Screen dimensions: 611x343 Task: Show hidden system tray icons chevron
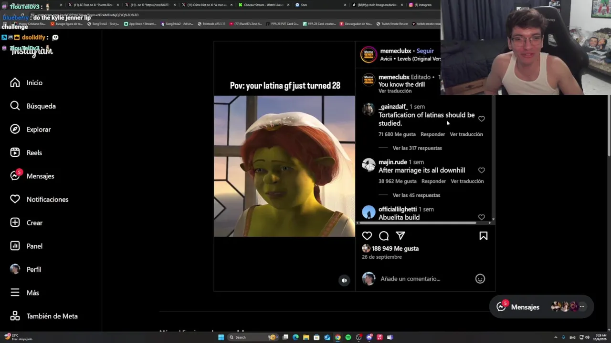coord(555,337)
